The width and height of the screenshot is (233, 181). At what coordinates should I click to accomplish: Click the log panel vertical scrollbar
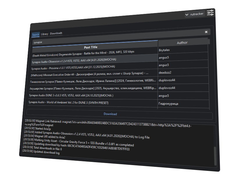215,155
